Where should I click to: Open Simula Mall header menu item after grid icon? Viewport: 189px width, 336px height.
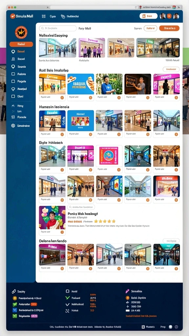[53, 16]
